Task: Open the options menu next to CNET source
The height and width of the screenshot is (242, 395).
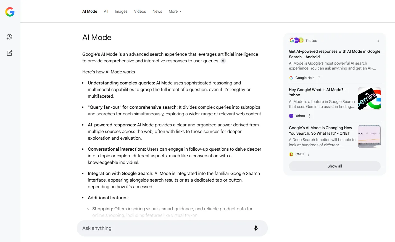Action: [x=309, y=154]
